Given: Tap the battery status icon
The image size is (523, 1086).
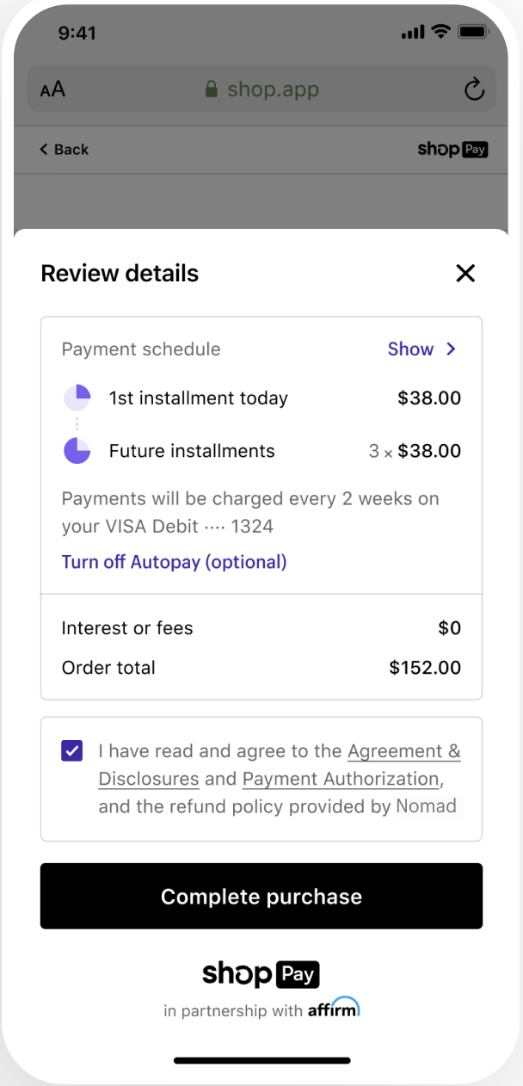Looking at the screenshot, I should coord(474,33).
